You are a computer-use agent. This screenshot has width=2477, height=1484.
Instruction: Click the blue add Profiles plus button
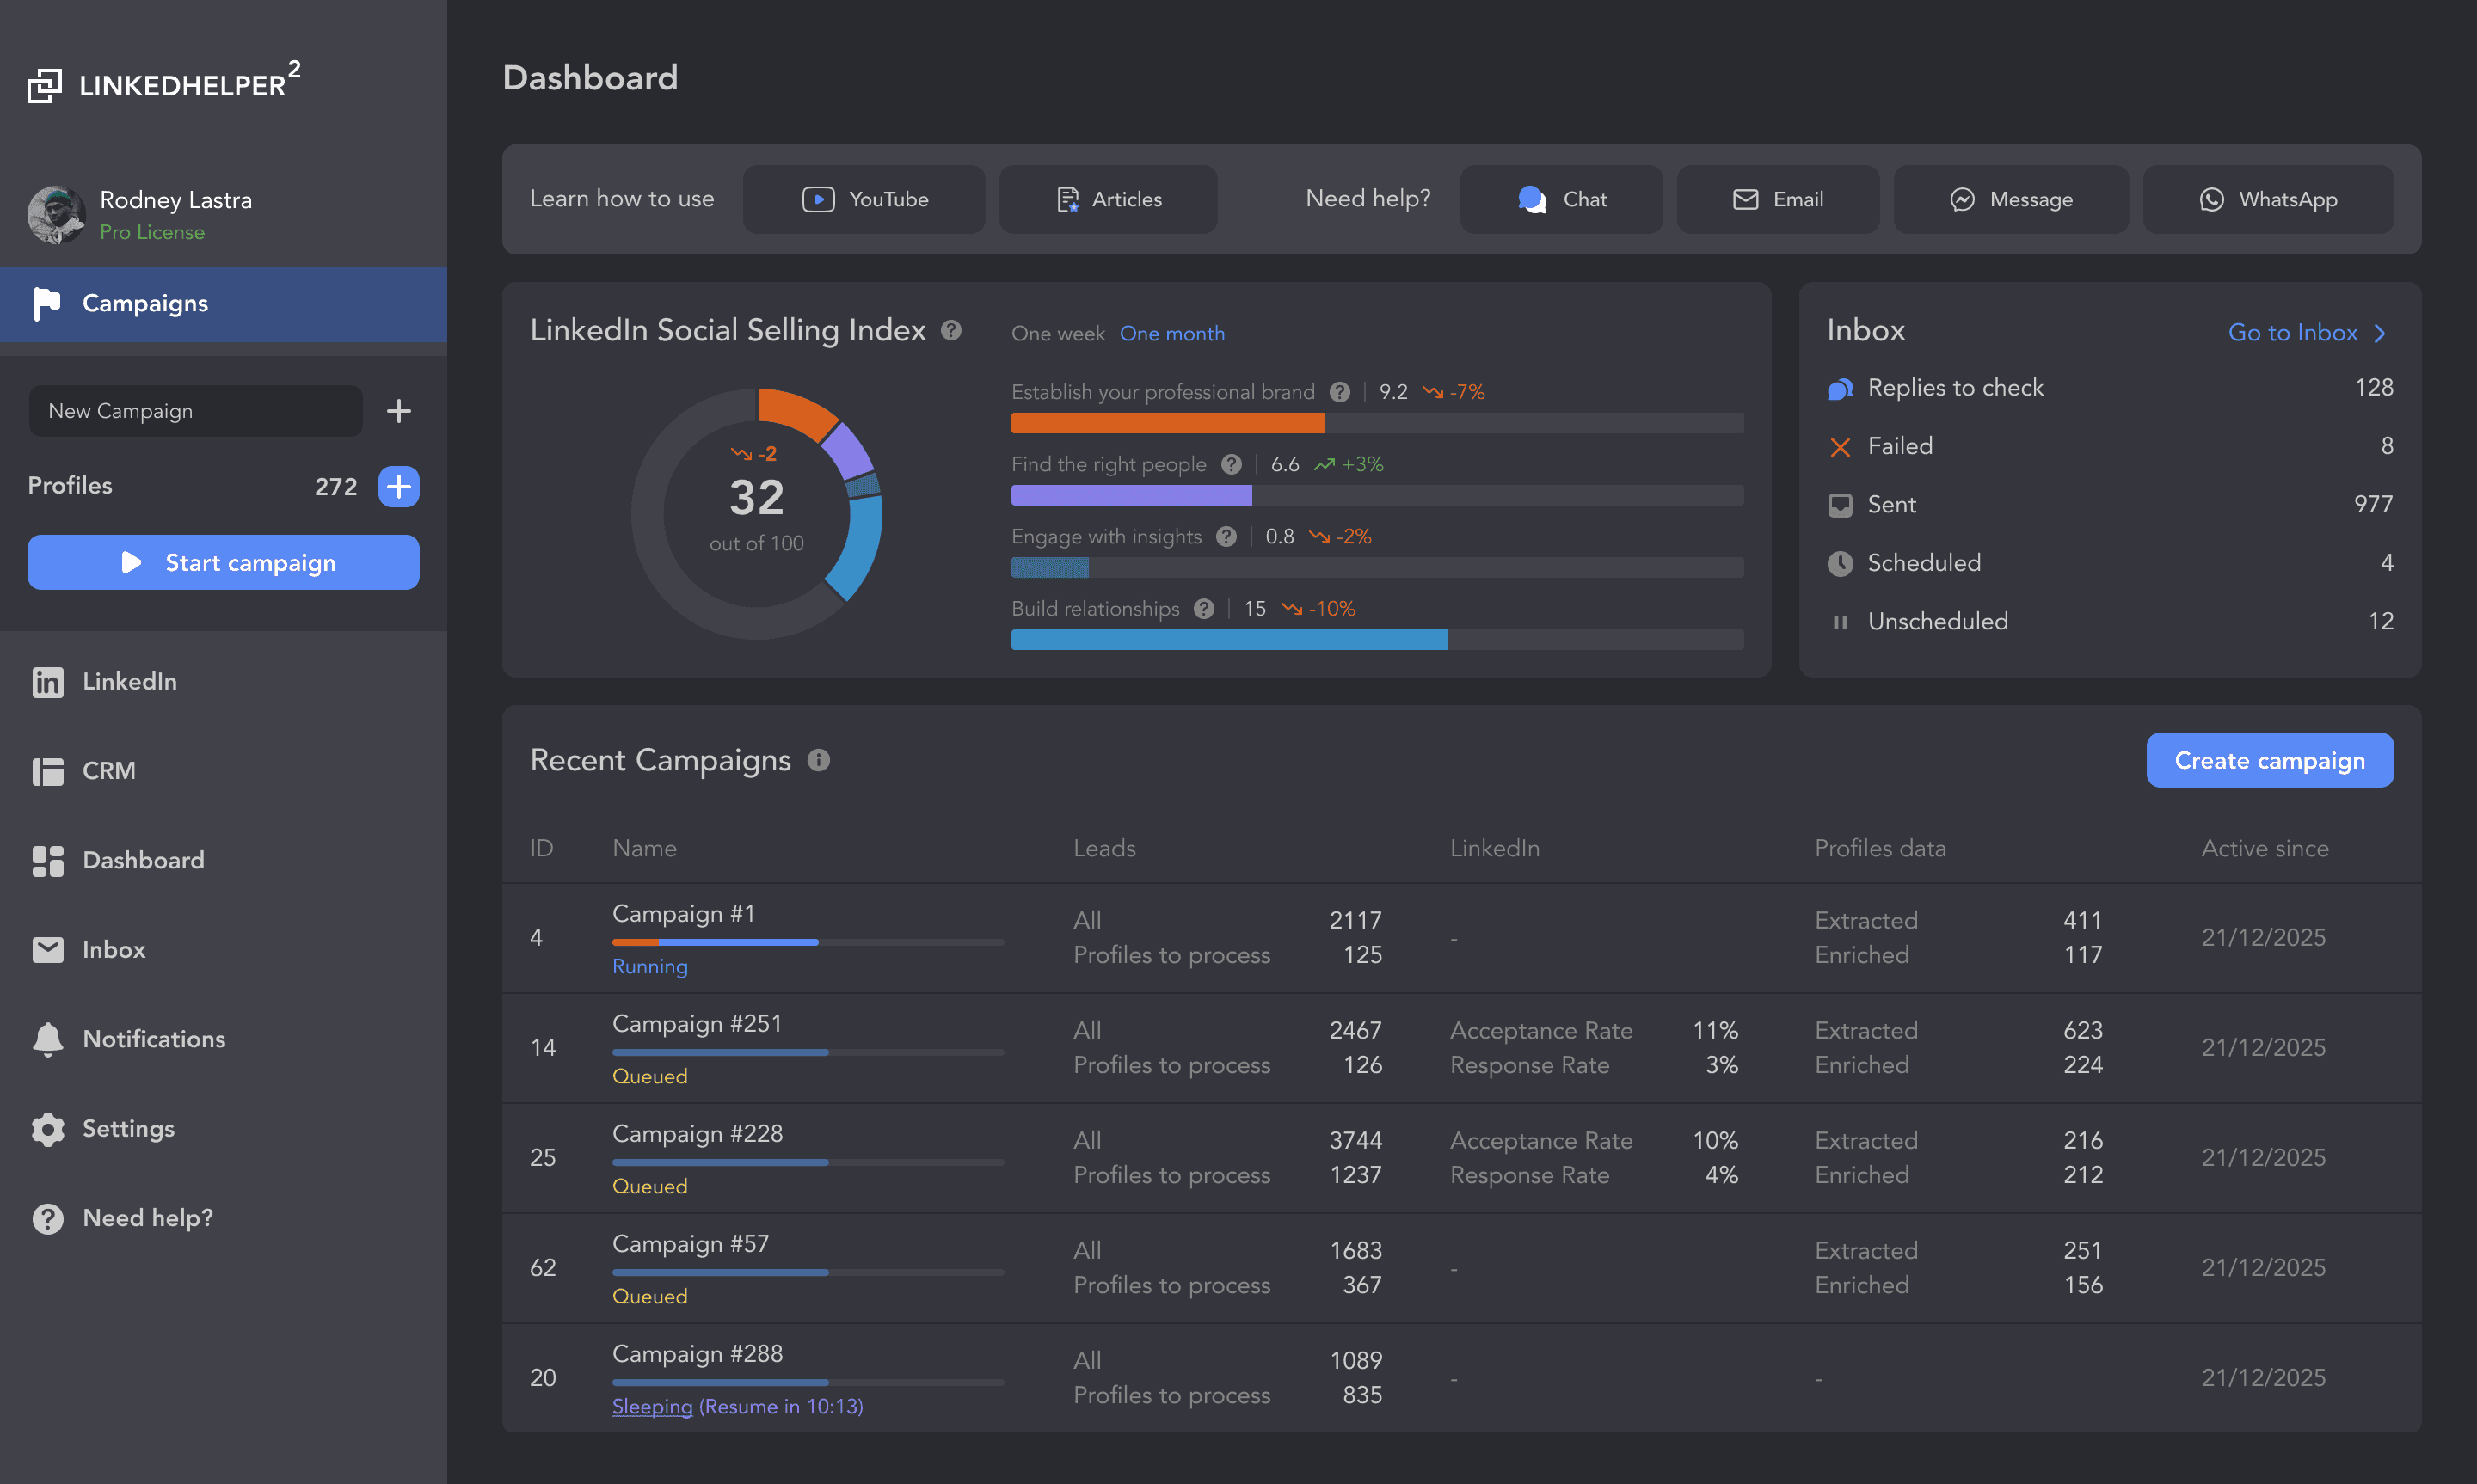(x=398, y=487)
